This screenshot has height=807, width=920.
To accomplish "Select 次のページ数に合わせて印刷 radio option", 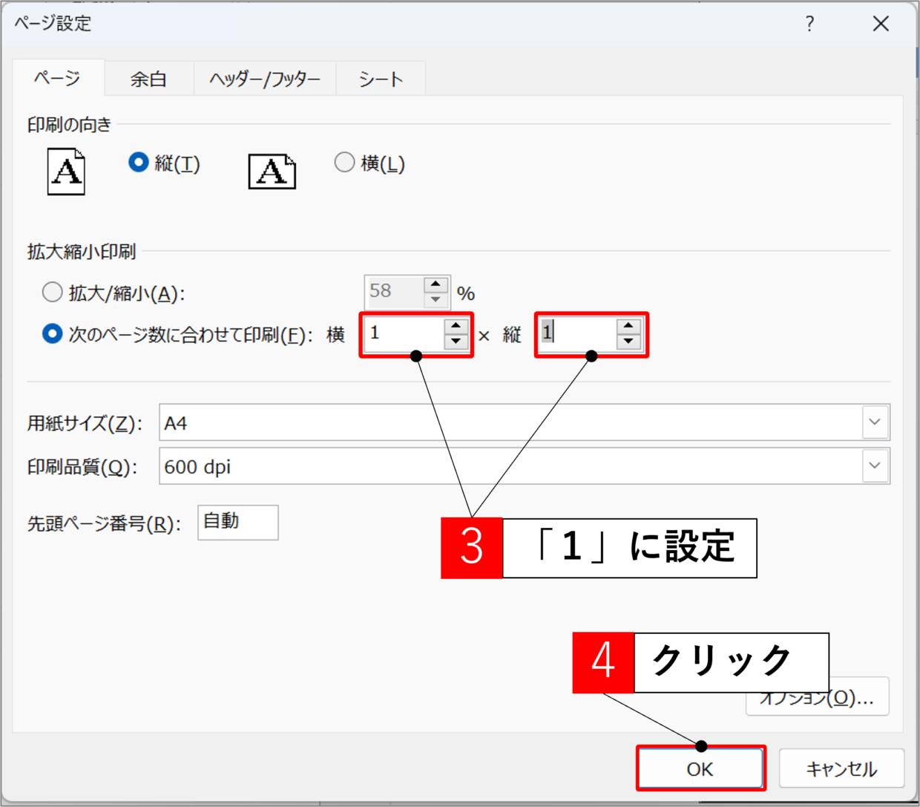I will coord(52,334).
